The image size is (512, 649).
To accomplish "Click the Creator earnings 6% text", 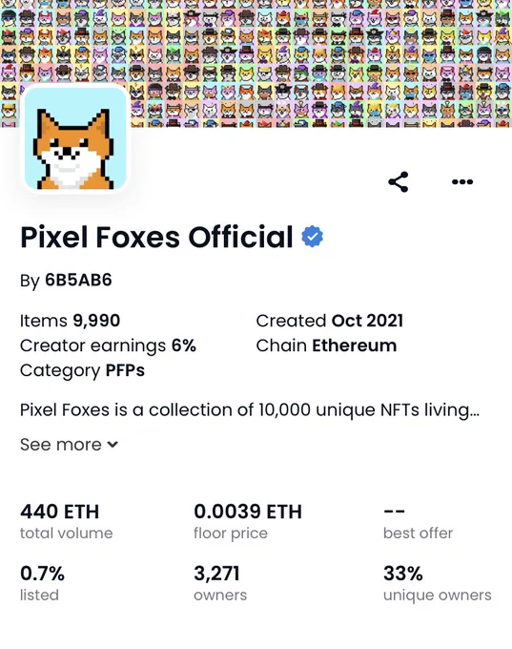I will (108, 345).
